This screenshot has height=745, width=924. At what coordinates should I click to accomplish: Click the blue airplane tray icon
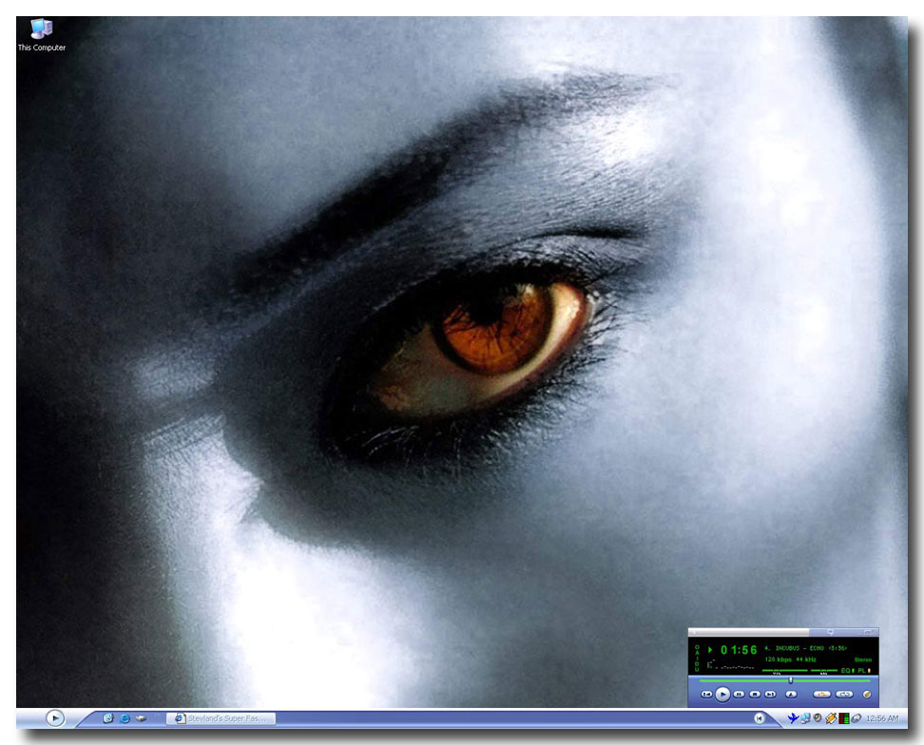(793, 717)
